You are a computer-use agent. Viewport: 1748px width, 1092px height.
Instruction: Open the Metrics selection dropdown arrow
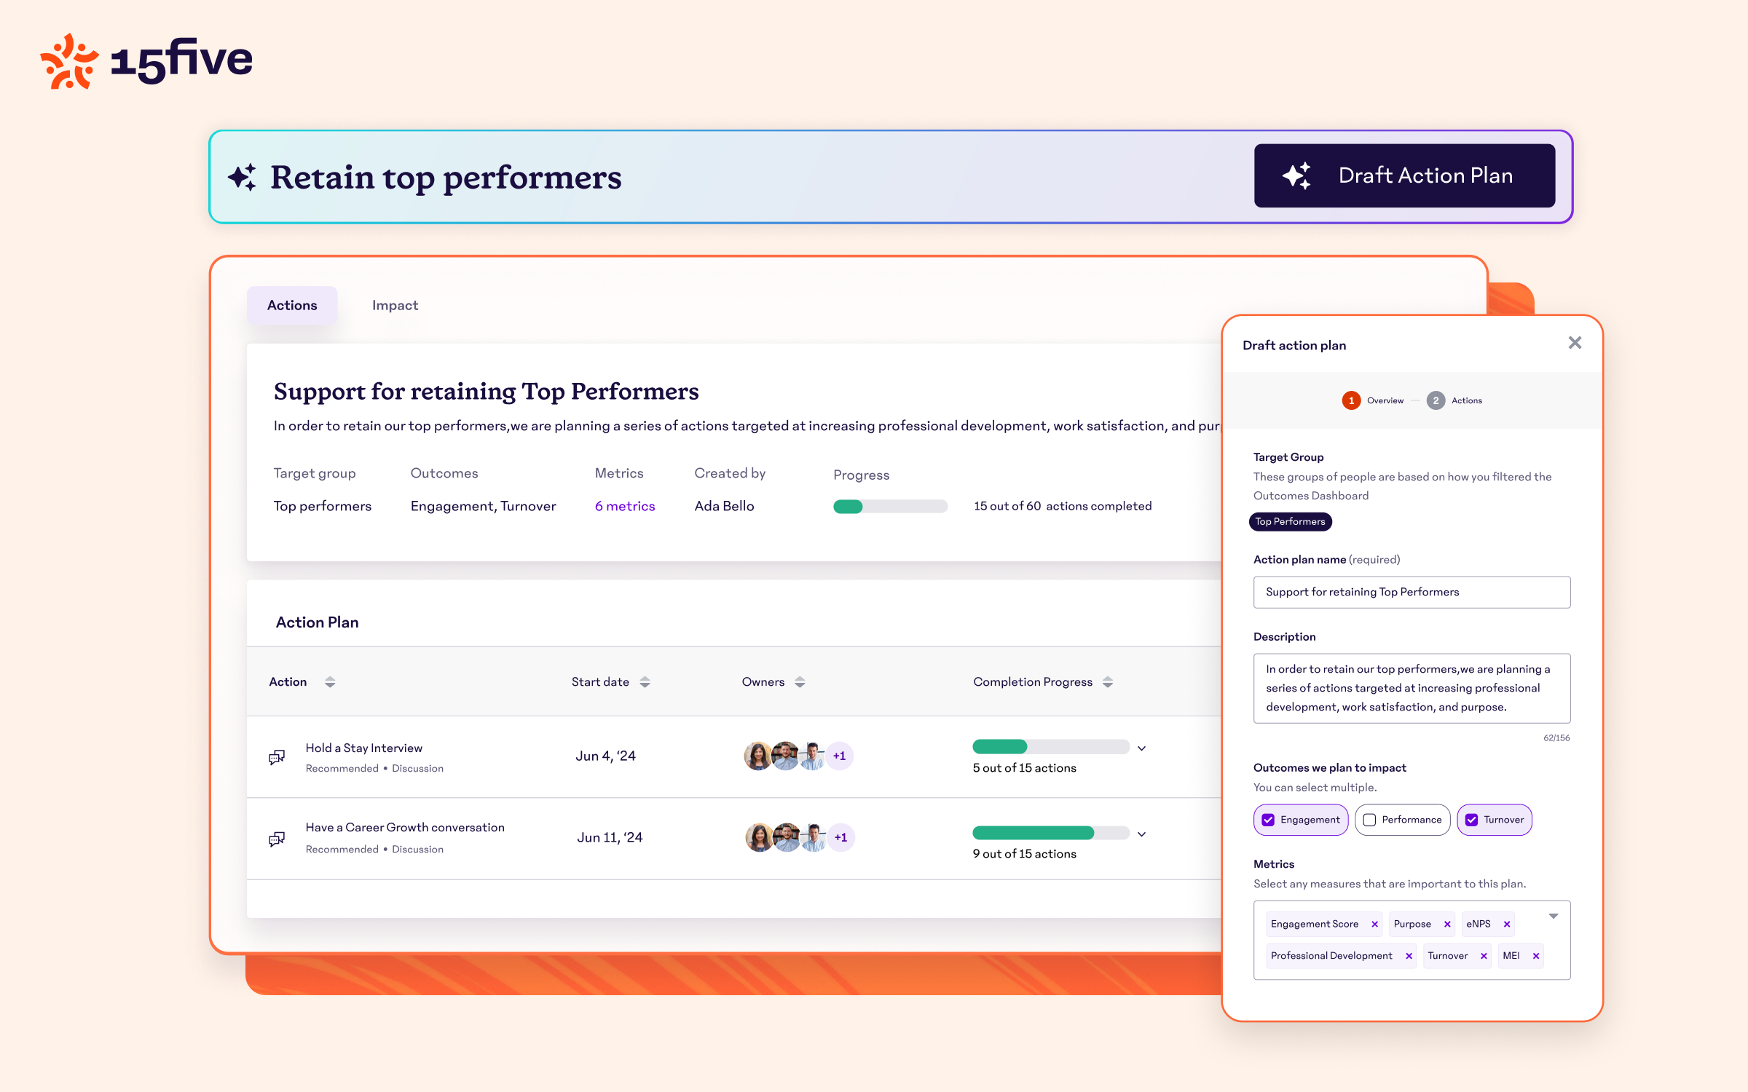click(x=1553, y=917)
